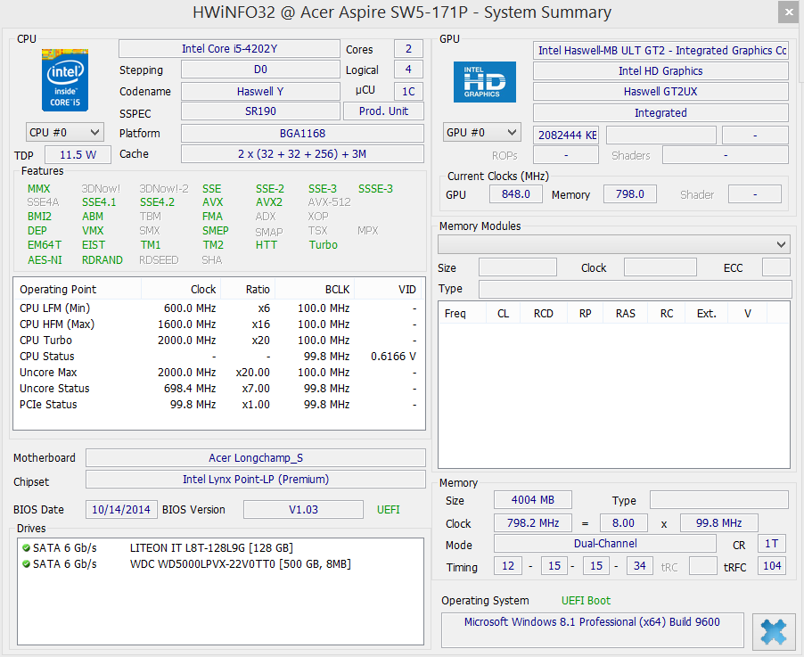This screenshot has width=804, height=657.
Task: Click the Windows 8.1 Professional OS field
Action: pyautogui.click(x=592, y=630)
